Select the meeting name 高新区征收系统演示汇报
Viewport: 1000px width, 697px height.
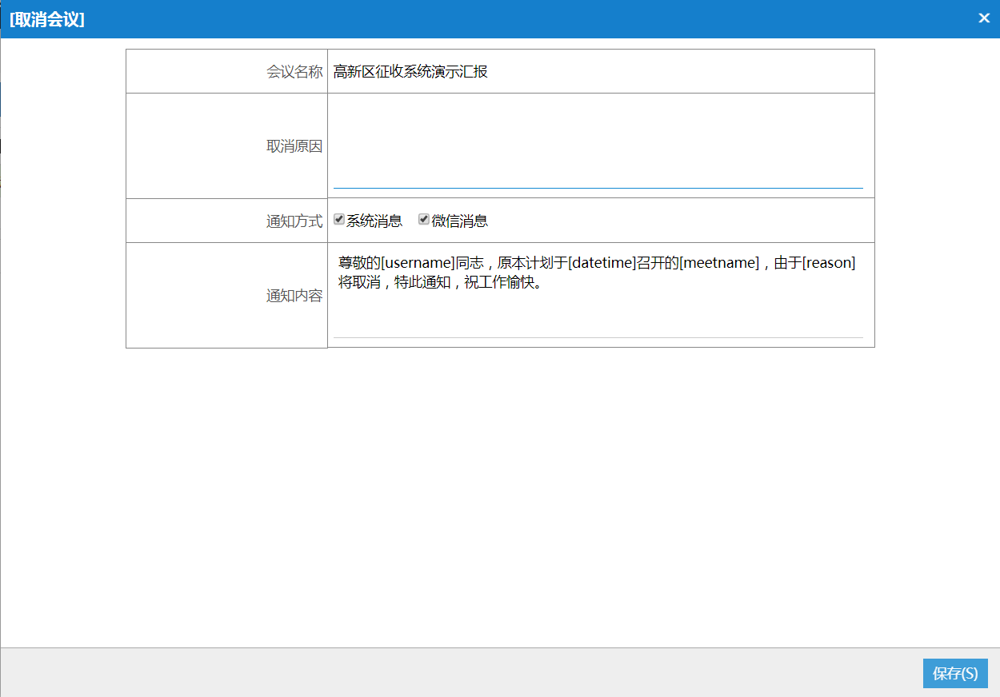(x=410, y=71)
